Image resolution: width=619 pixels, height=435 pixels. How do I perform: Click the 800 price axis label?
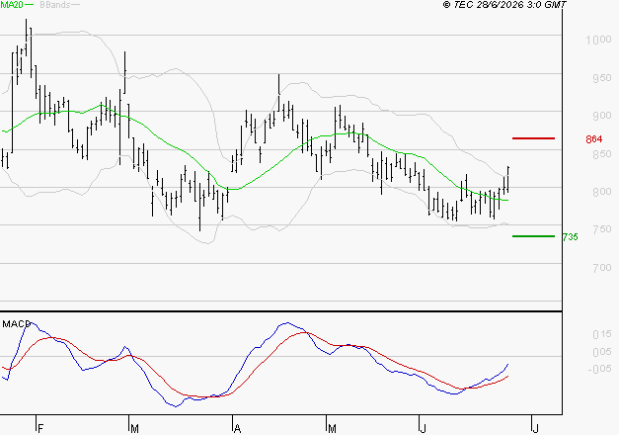(x=602, y=192)
